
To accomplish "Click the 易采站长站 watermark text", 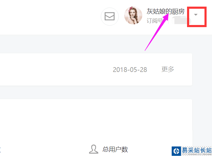I will (x=197, y=150).
